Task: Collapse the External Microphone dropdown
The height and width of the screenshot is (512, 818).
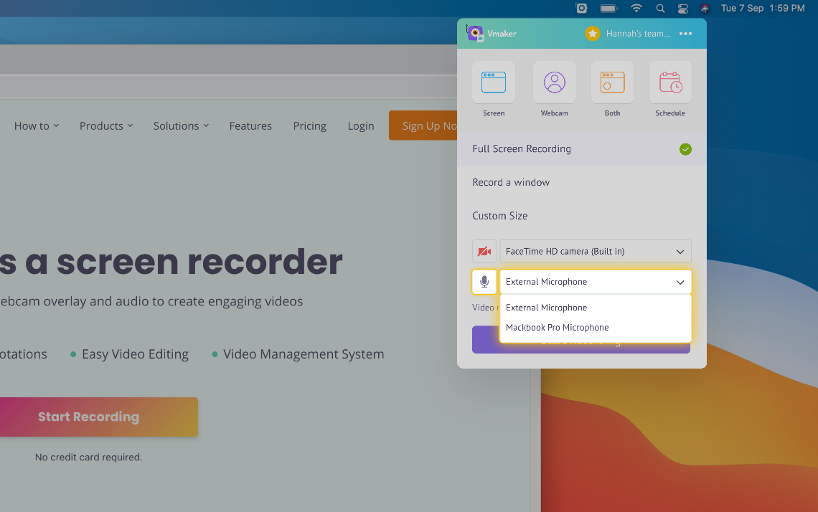Action: [680, 282]
